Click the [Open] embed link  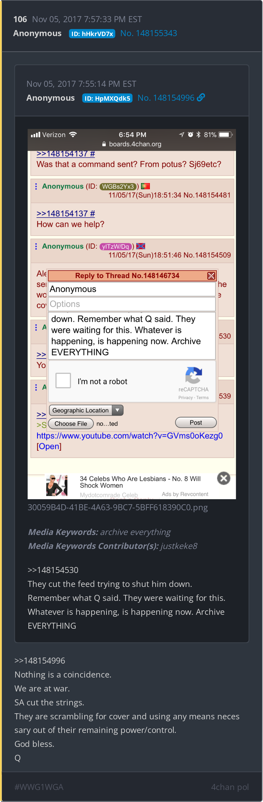click(49, 446)
